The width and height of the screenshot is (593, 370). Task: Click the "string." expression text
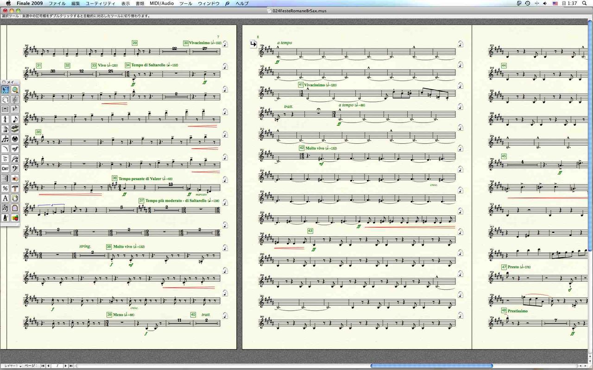pyautogui.click(x=85, y=247)
